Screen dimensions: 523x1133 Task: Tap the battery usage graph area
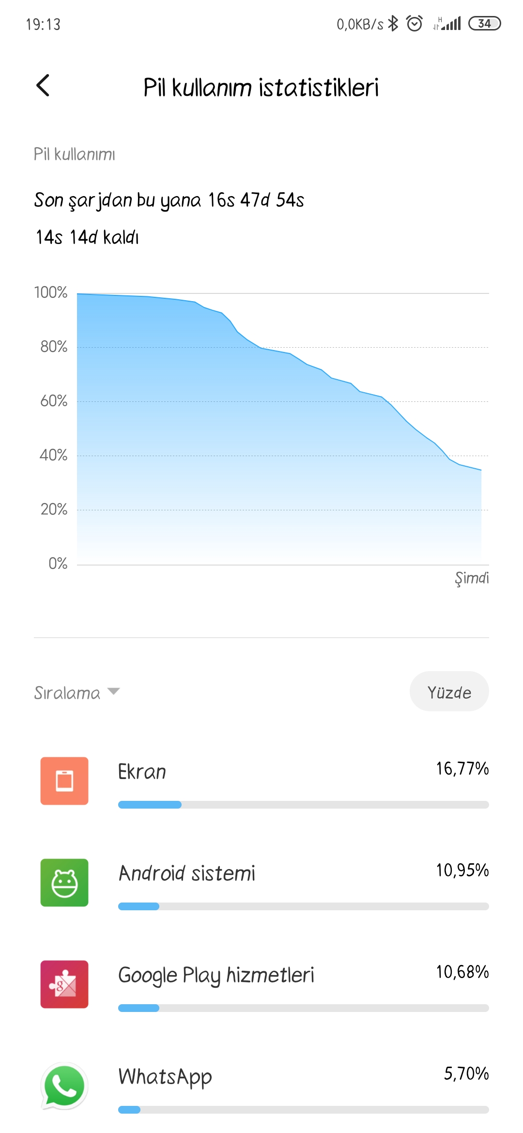[x=283, y=429]
